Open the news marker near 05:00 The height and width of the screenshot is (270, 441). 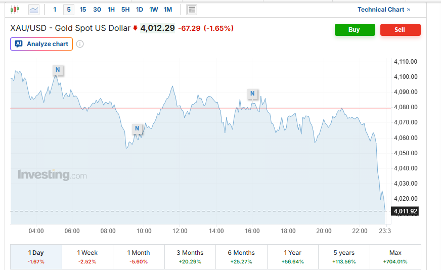point(58,70)
